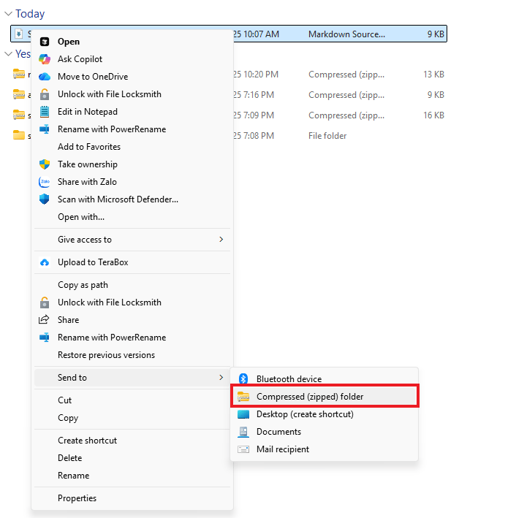516x518 pixels.
Task: Click the padlock icon beside first Unlock with File Locksmith
Action: pos(45,94)
